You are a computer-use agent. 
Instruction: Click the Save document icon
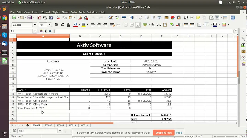30,17
